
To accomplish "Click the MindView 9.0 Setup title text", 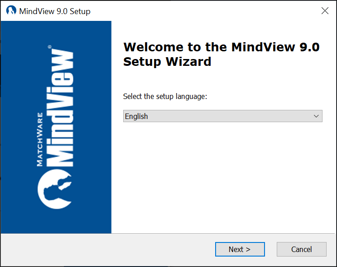I will point(55,11).
